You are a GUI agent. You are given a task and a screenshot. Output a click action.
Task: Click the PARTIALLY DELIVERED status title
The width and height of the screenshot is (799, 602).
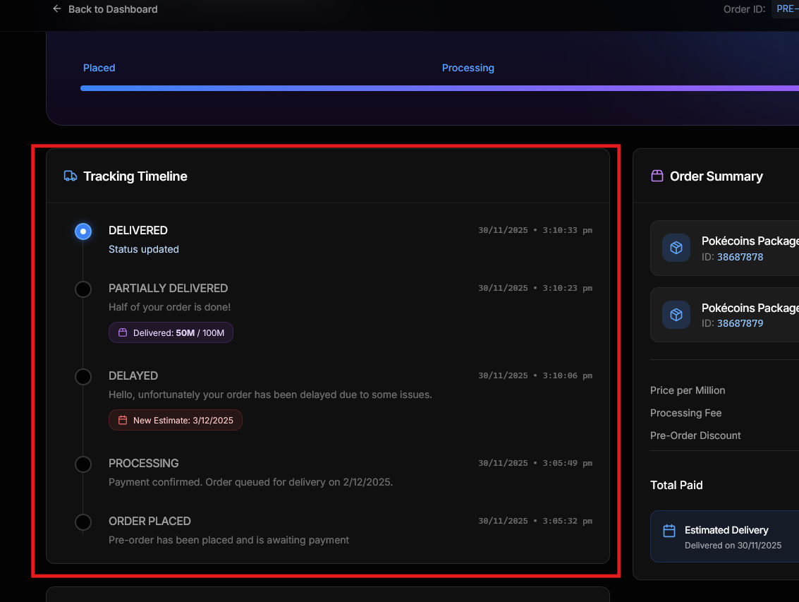pos(168,288)
